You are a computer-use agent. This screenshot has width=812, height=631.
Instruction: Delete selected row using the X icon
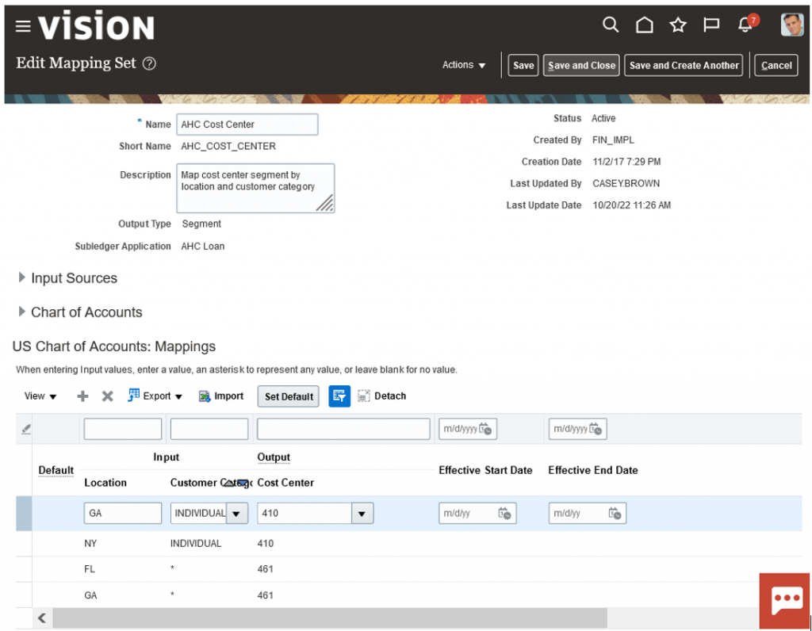pyautogui.click(x=107, y=396)
